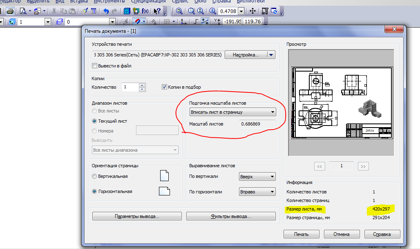Click the printer icon in the toolbar

pos(10,11)
